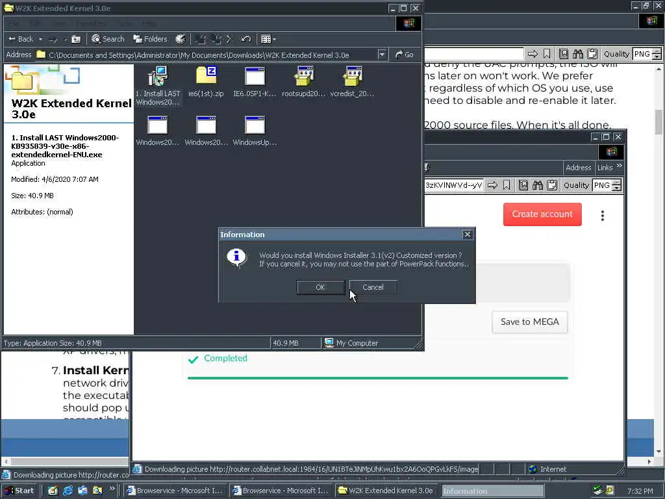Click the binoculars icon in MEGA window toolbar
Screen dimensions: 665x499
pyautogui.click(x=537, y=185)
